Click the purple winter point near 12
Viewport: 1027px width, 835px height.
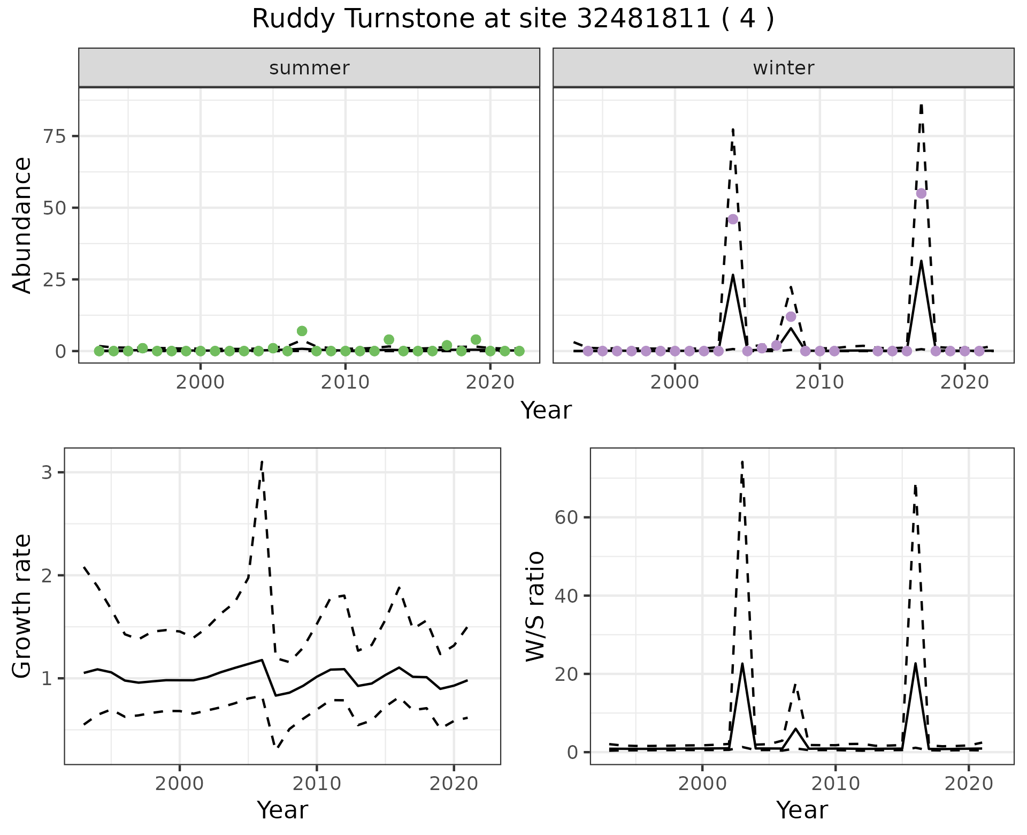(791, 316)
